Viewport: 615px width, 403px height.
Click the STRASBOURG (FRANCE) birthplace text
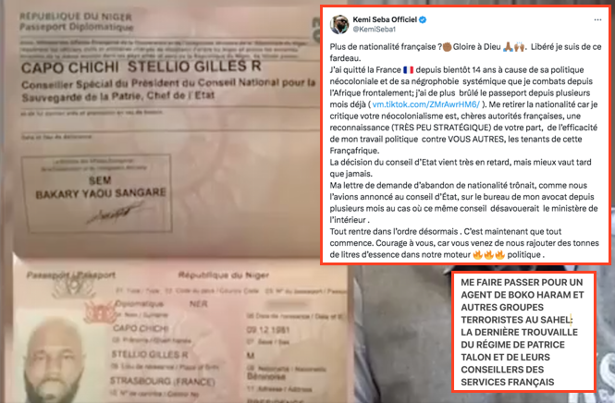163,381
